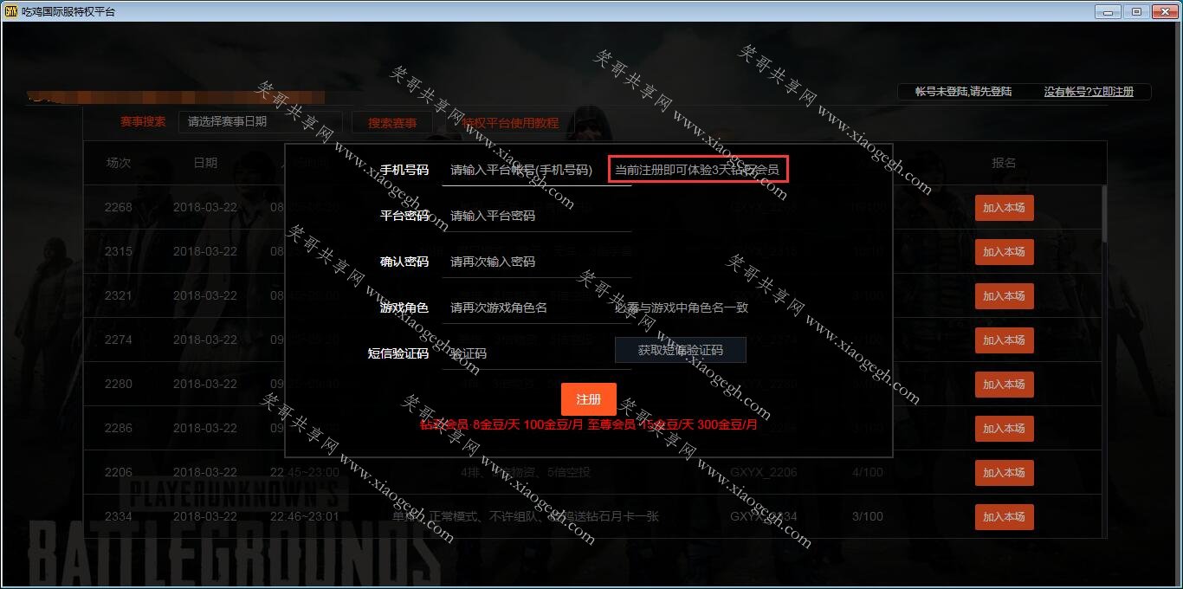Click the room name GXYX_2206
The width and height of the screenshot is (1183, 589).
[x=764, y=472]
